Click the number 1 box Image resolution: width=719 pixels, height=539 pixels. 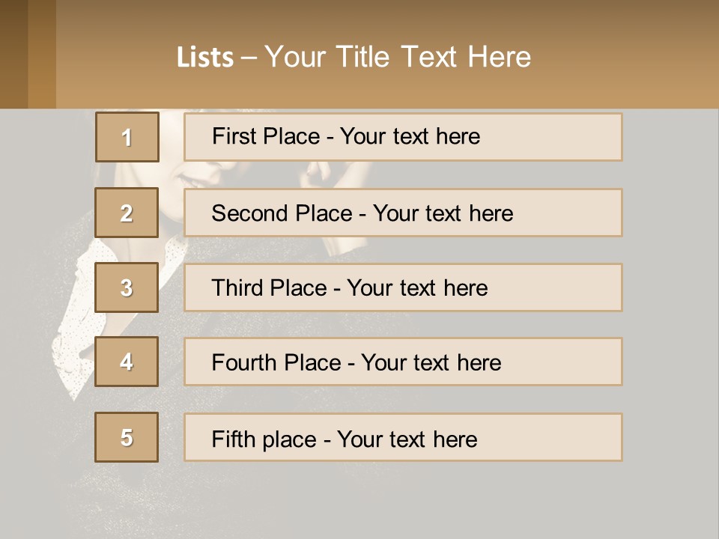[x=127, y=137]
